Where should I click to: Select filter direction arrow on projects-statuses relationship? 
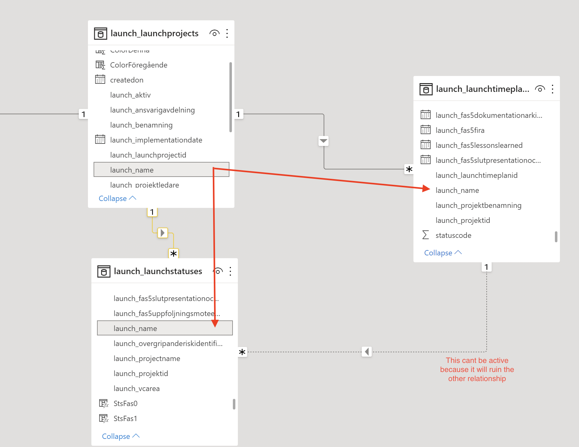162,233
